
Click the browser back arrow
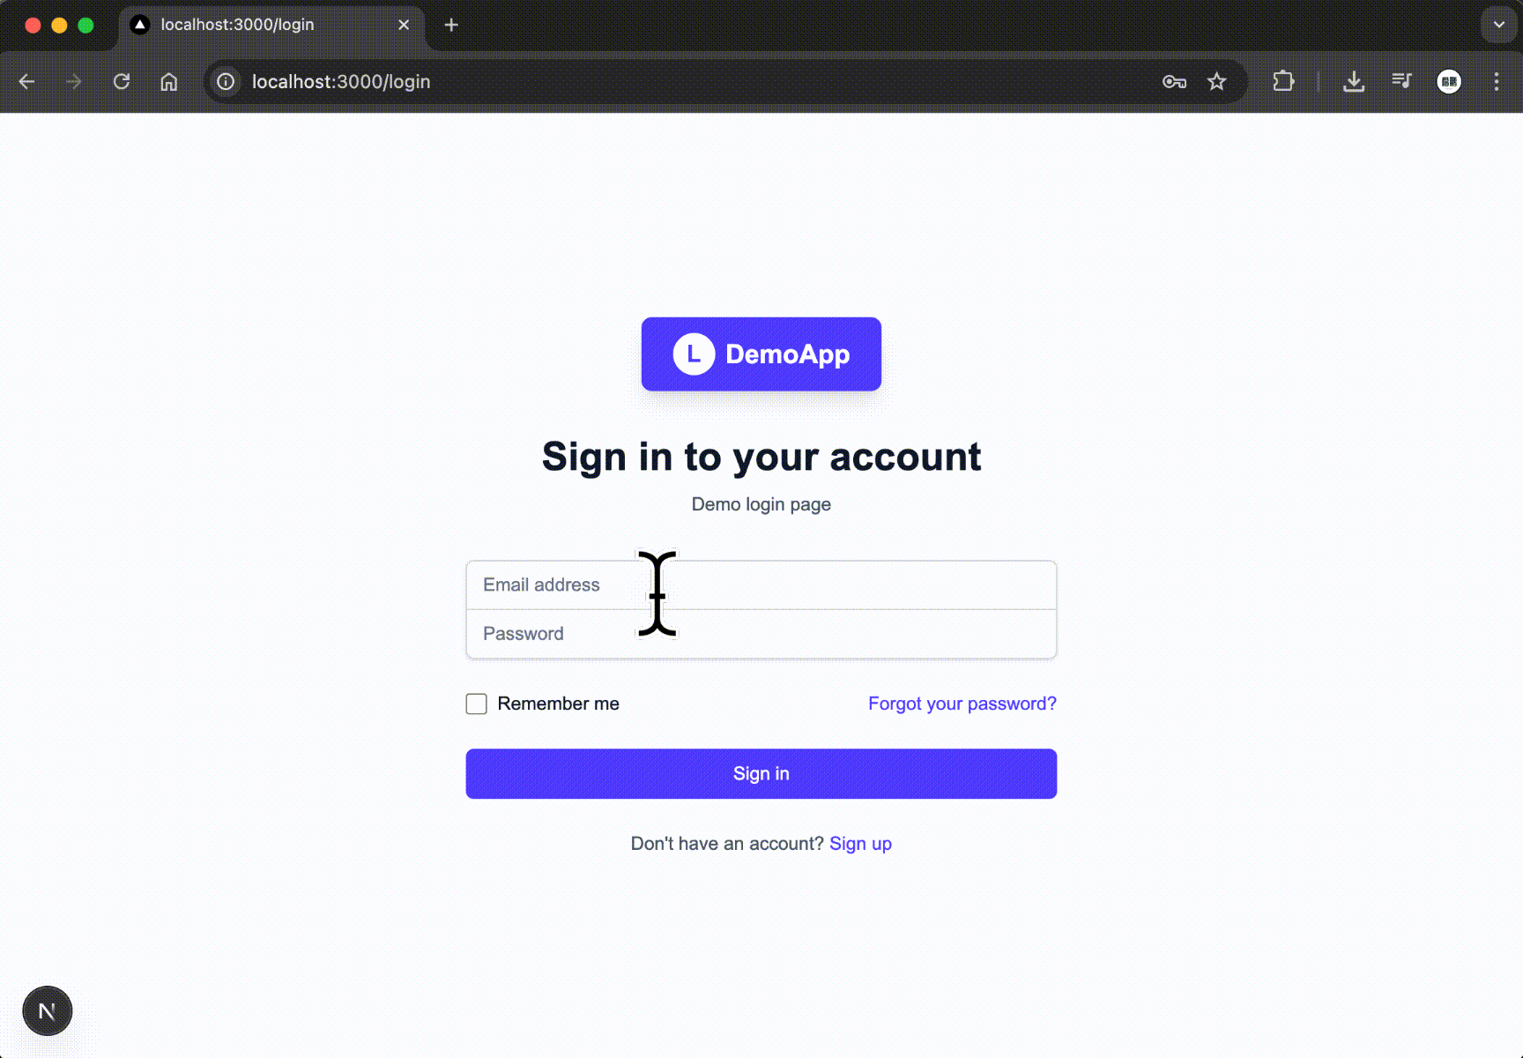coord(26,82)
